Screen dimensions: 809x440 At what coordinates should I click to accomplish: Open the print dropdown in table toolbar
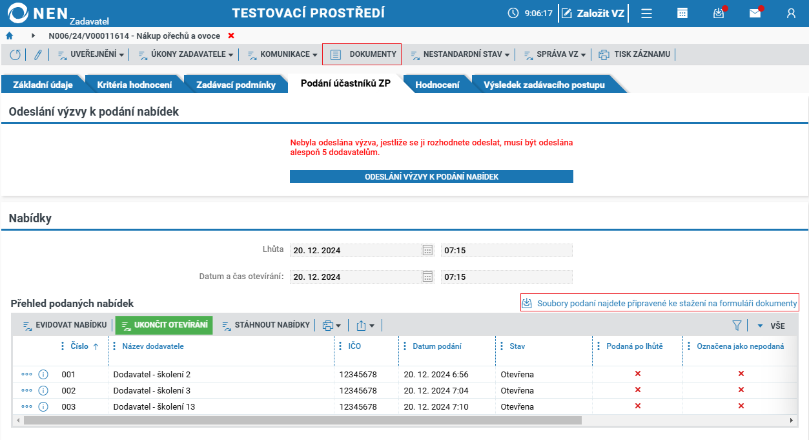331,325
